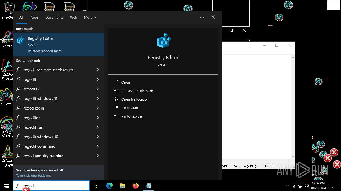Click search icon beside 'regedit' suggestion
341x191 pixels.
click(x=18, y=79)
